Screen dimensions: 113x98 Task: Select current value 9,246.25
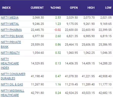coord(38,24)
